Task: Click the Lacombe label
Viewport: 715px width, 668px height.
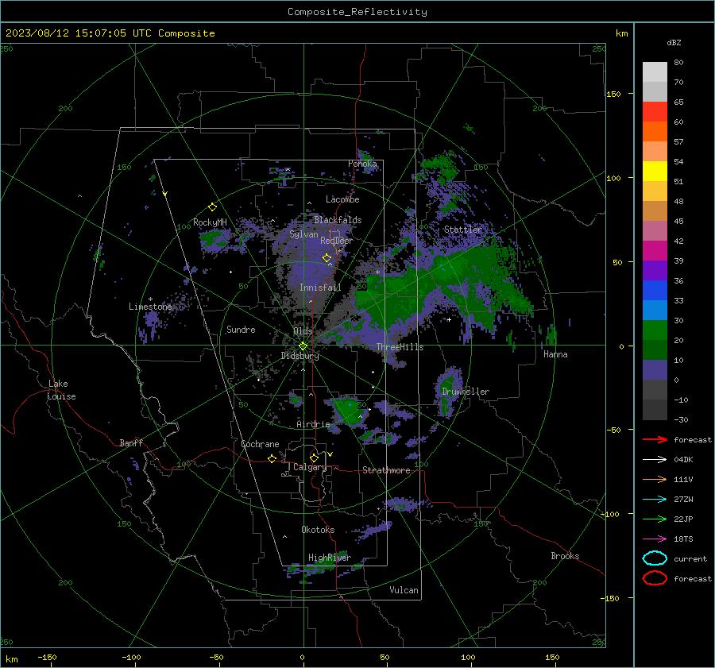Action: 342,199
